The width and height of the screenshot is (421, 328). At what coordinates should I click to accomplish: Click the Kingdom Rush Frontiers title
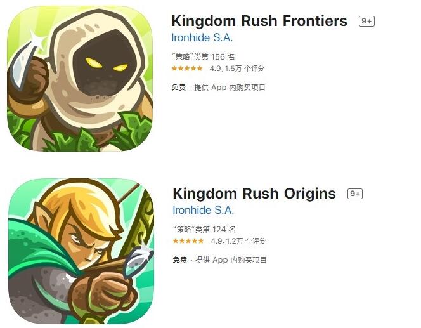click(259, 21)
